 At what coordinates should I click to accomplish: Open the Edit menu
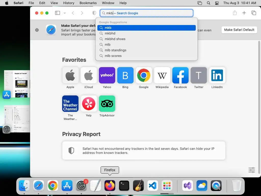click(42, 3)
